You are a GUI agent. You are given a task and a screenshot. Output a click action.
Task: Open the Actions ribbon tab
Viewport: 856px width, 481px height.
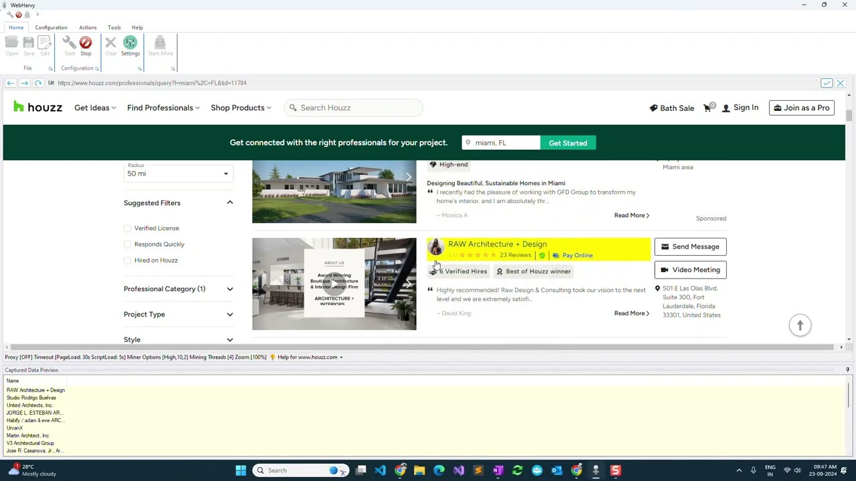(88, 27)
